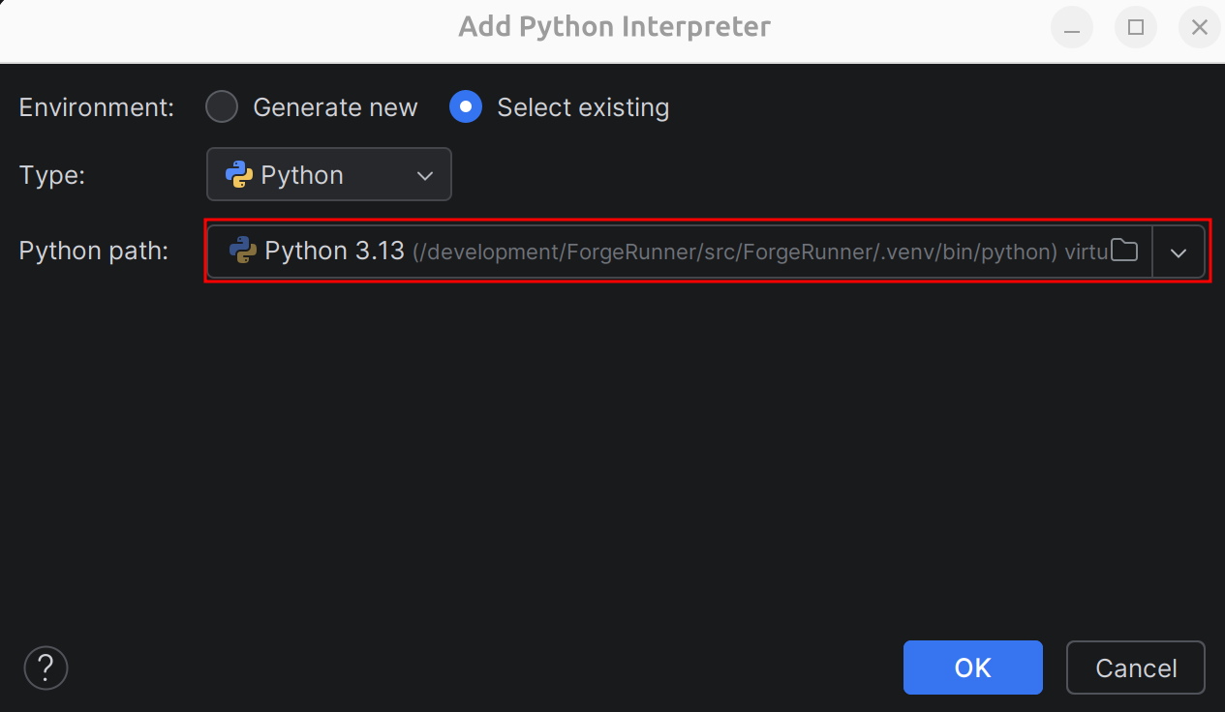This screenshot has height=712, width=1225.
Task: Minimize the Add Python Interpreter dialog
Action: (1072, 28)
